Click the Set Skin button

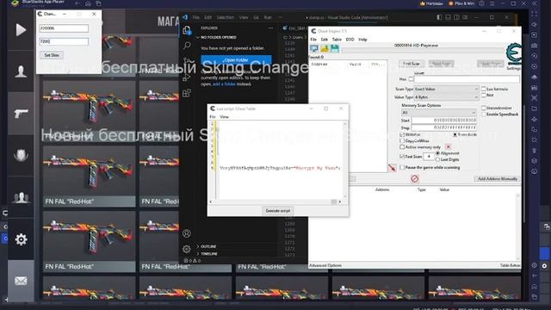52,55
